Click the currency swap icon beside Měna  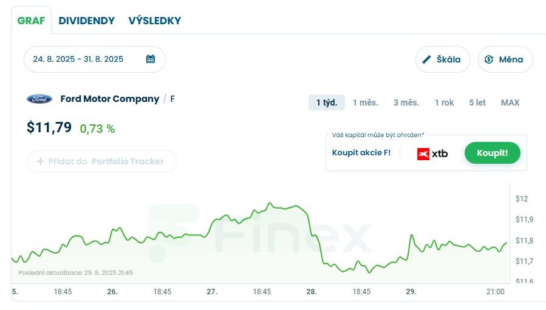coord(489,59)
